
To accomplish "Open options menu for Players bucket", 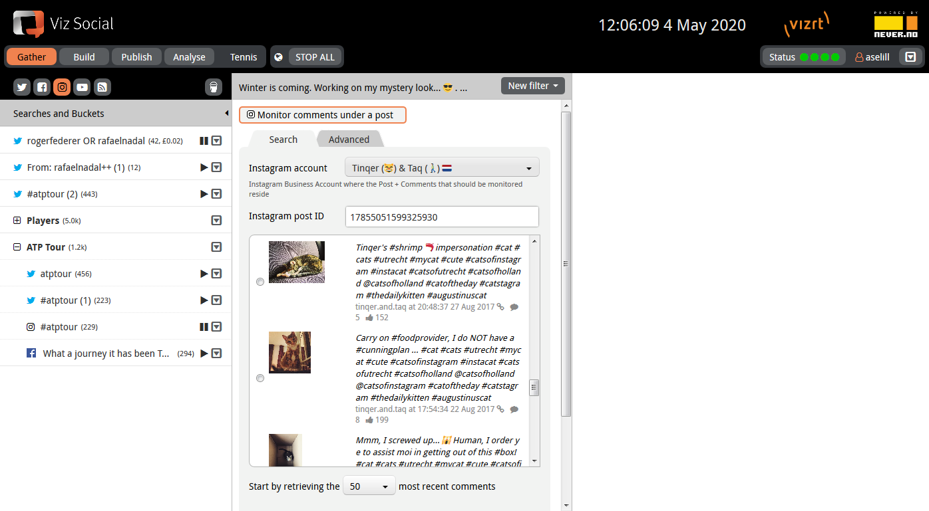I will click(216, 221).
